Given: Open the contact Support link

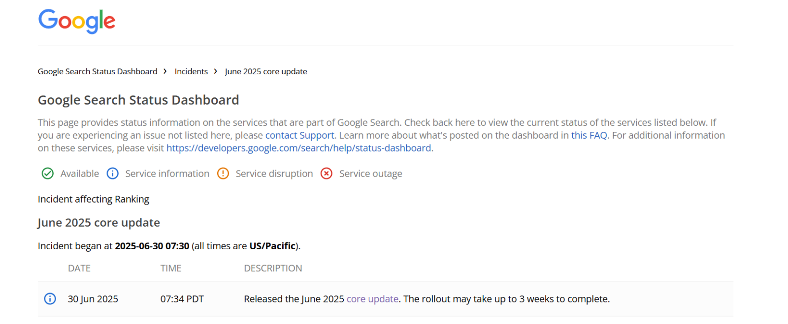Looking at the screenshot, I should [300, 135].
